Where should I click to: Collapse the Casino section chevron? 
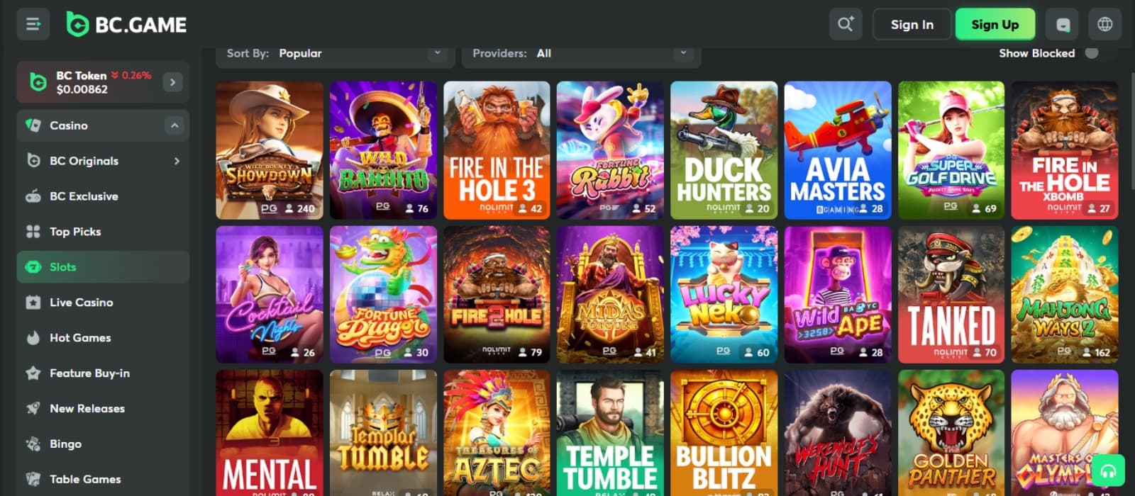[x=174, y=125]
